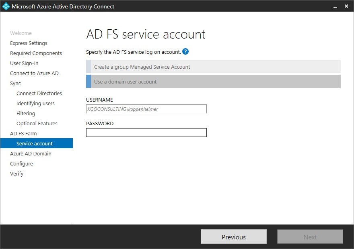This screenshot has width=354, height=249.
Task: Open the Identifying users sub-step
Action: (x=35, y=104)
